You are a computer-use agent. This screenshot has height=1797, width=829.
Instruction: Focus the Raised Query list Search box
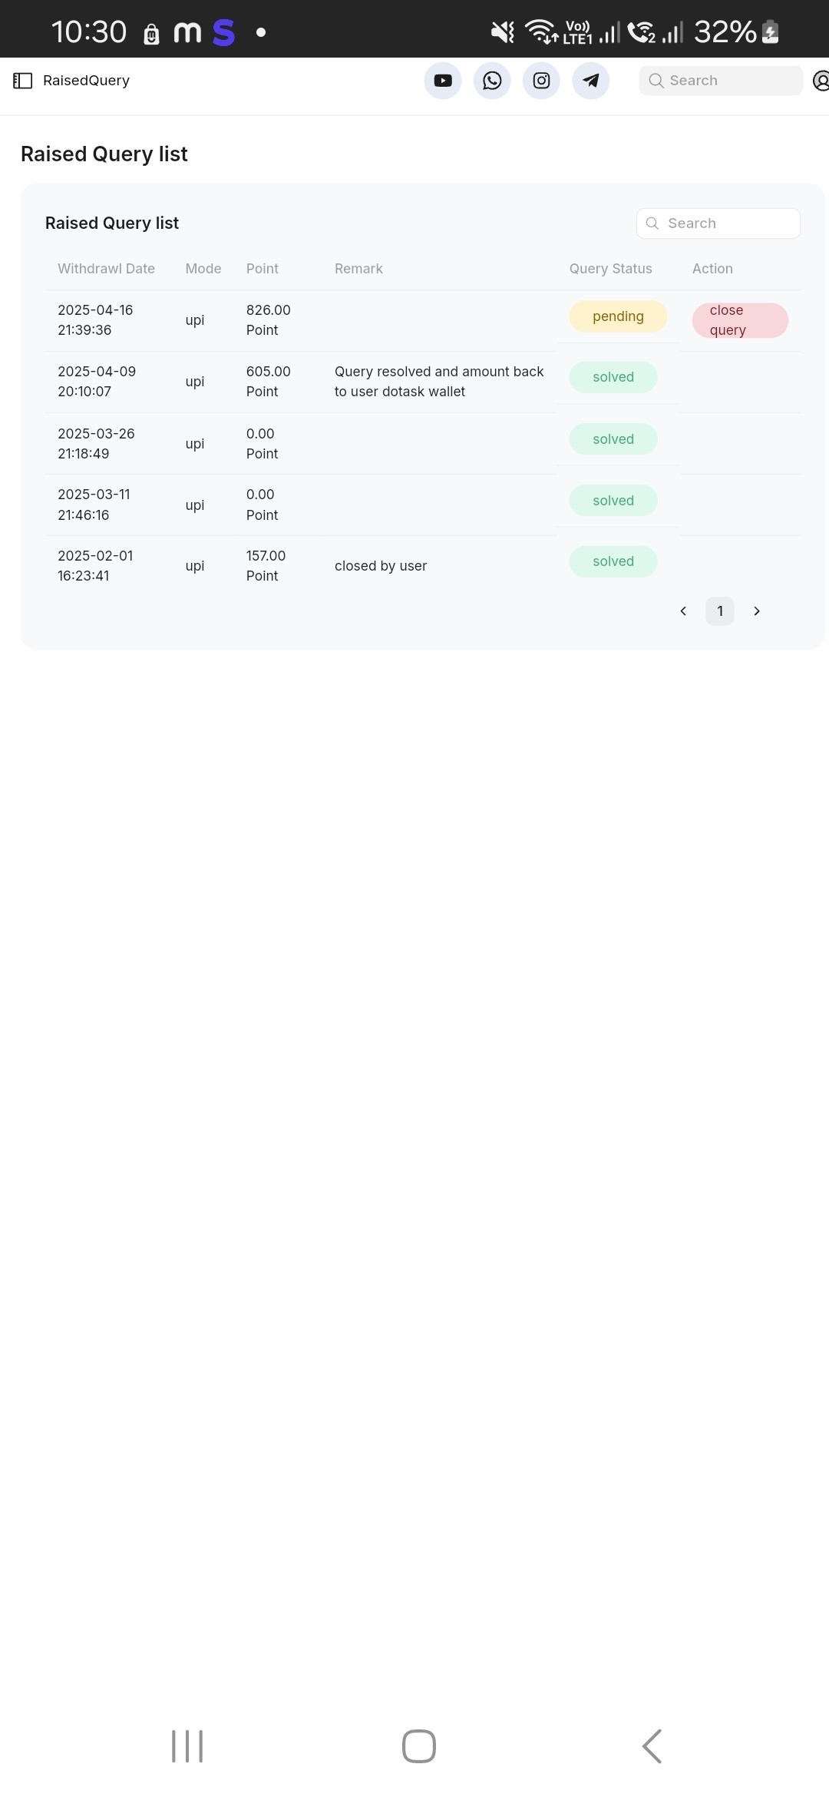pos(718,223)
